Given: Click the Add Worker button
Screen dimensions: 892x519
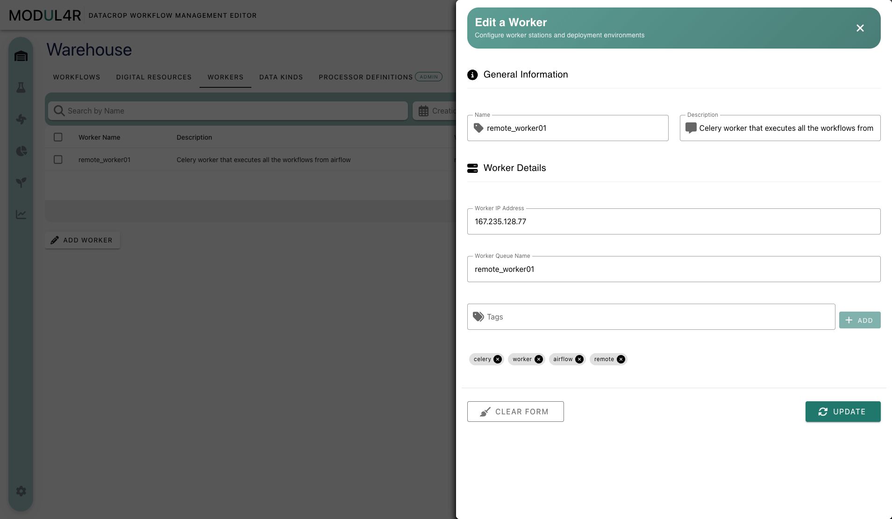Looking at the screenshot, I should pos(83,240).
